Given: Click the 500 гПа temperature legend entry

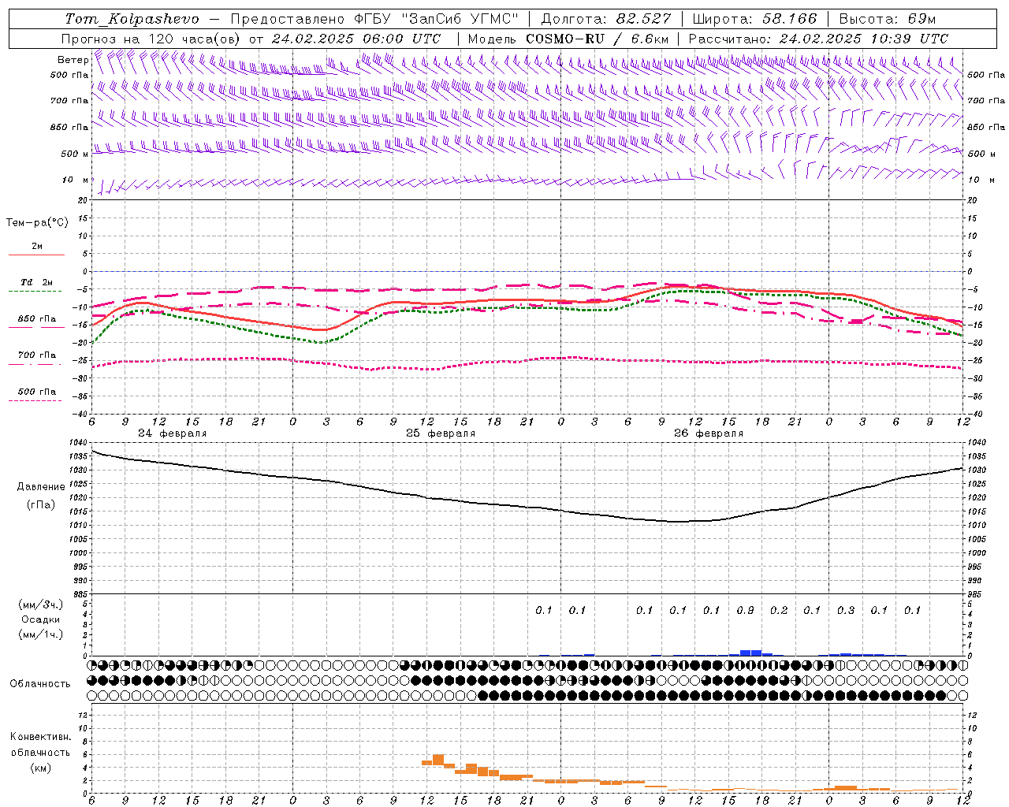Looking at the screenshot, I should [x=37, y=392].
